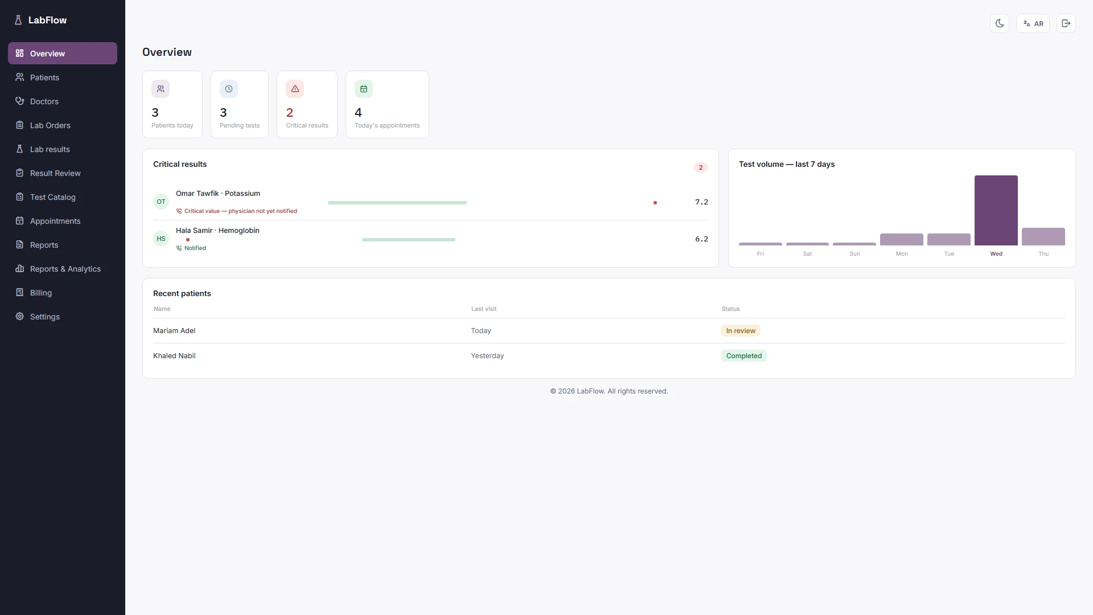Navigate to Lab results
The height and width of the screenshot is (615, 1093).
pos(63,149)
